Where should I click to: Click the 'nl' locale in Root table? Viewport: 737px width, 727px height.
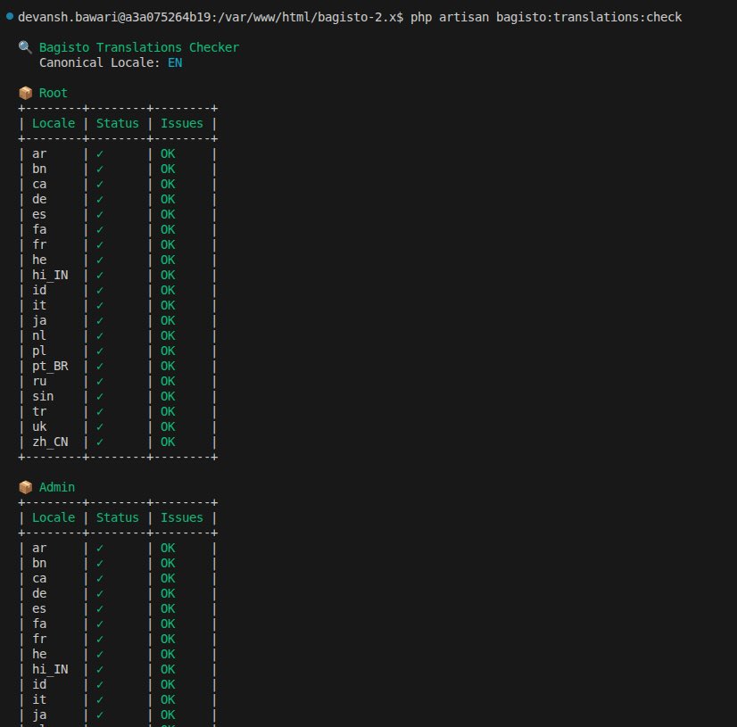[39, 335]
